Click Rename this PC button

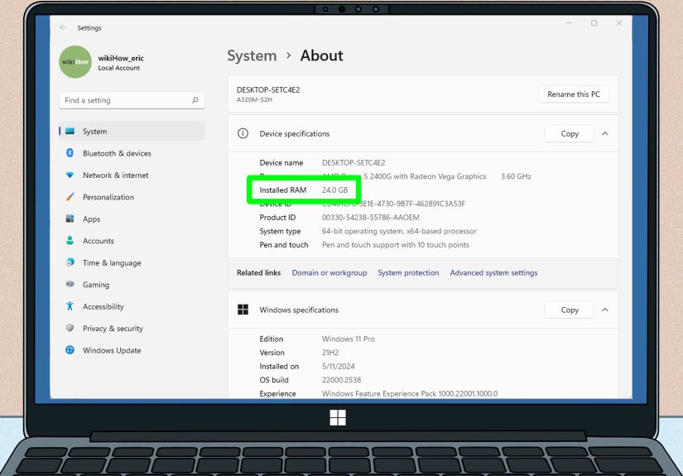point(573,94)
